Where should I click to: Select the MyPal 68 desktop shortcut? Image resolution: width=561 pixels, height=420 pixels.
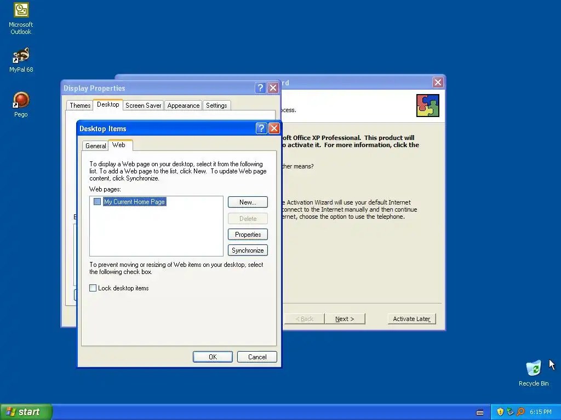coord(21,60)
